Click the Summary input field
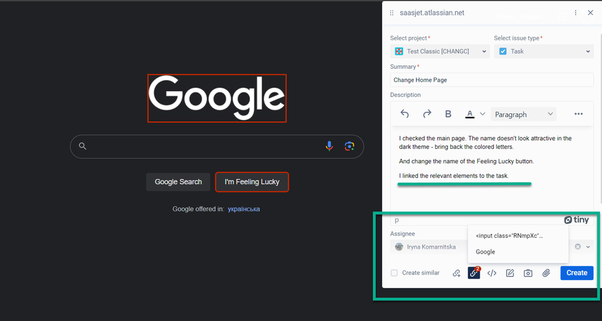 (x=492, y=80)
